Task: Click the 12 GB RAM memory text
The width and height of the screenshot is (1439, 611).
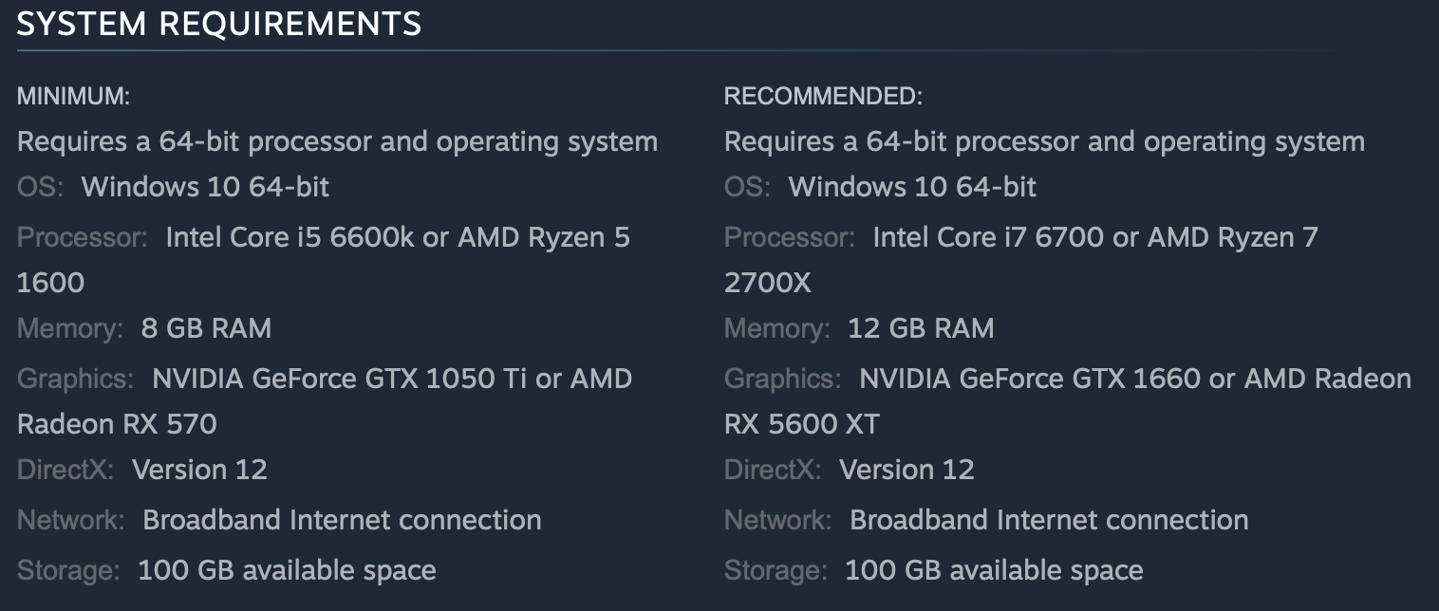Action: pos(921,329)
